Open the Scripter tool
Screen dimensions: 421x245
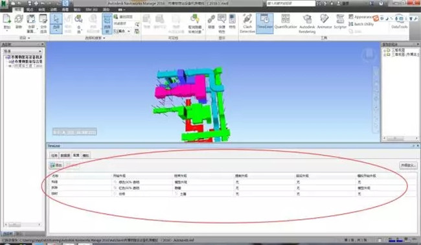point(340,22)
